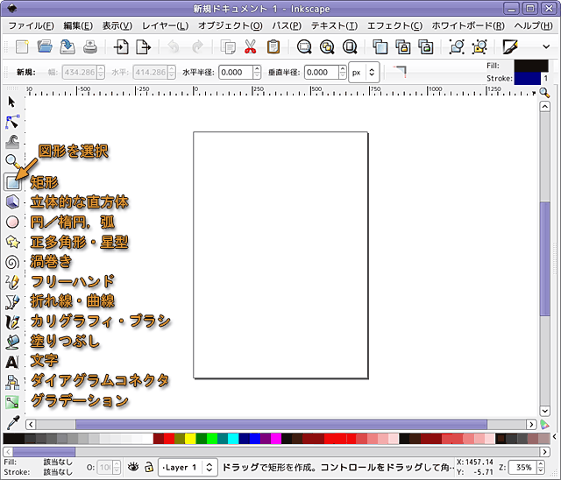Image resolution: width=561 pixels, height=480 pixels.
Task: Select the Rectangle tool in toolbox
Action: coord(13,182)
